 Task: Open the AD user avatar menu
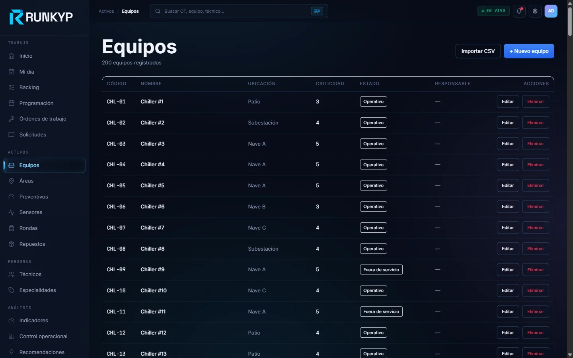(x=551, y=11)
